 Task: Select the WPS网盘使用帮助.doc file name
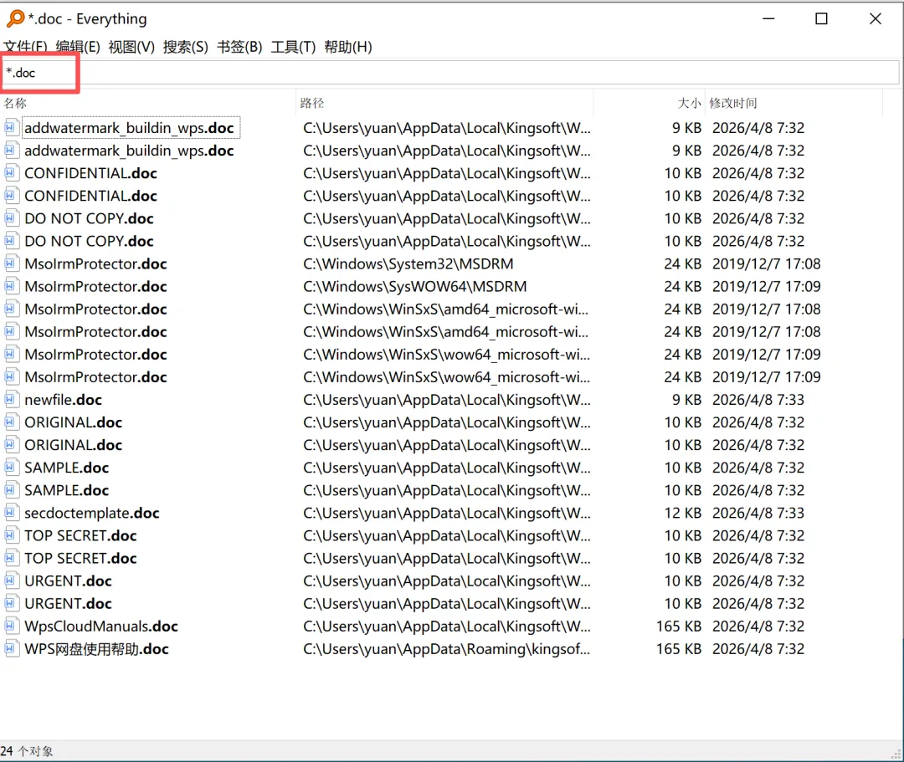[x=96, y=649]
